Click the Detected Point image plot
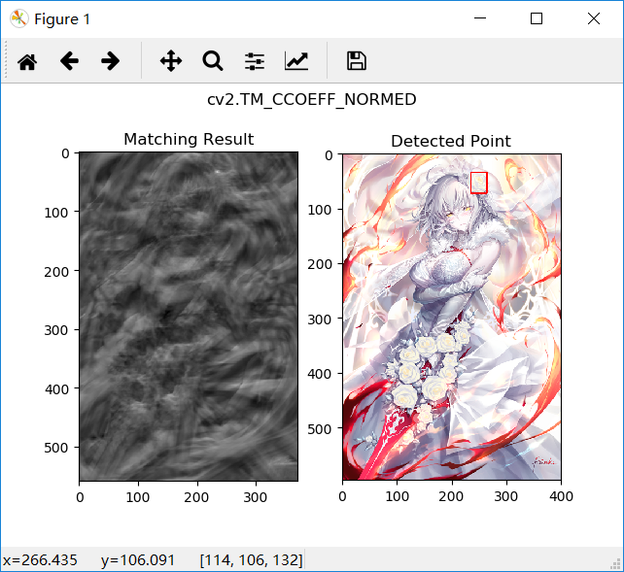Image resolution: width=624 pixels, height=572 pixels. [x=452, y=317]
